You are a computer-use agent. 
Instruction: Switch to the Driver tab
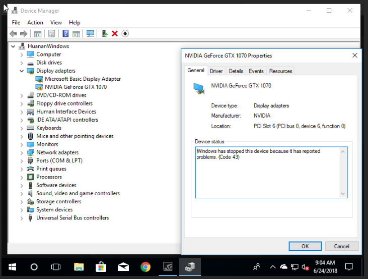coord(216,71)
